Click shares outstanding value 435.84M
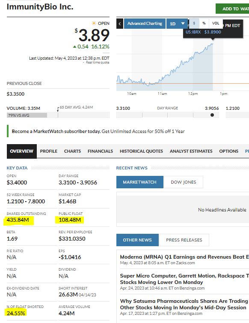The image size is (249, 323). (18, 220)
